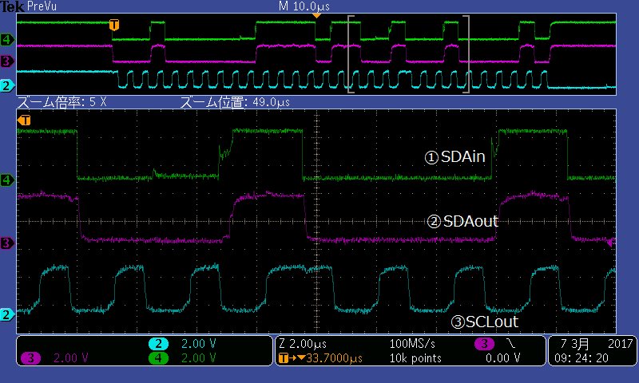Click the time 09:24:20 readout
Screen dimensions: 639x383
[581, 358]
